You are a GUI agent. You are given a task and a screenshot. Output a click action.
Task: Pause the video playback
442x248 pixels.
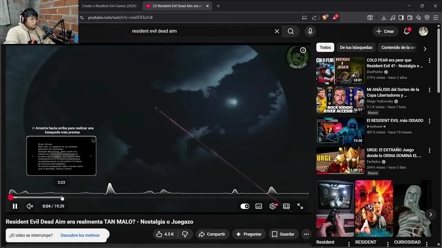pyautogui.click(x=15, y=206)
